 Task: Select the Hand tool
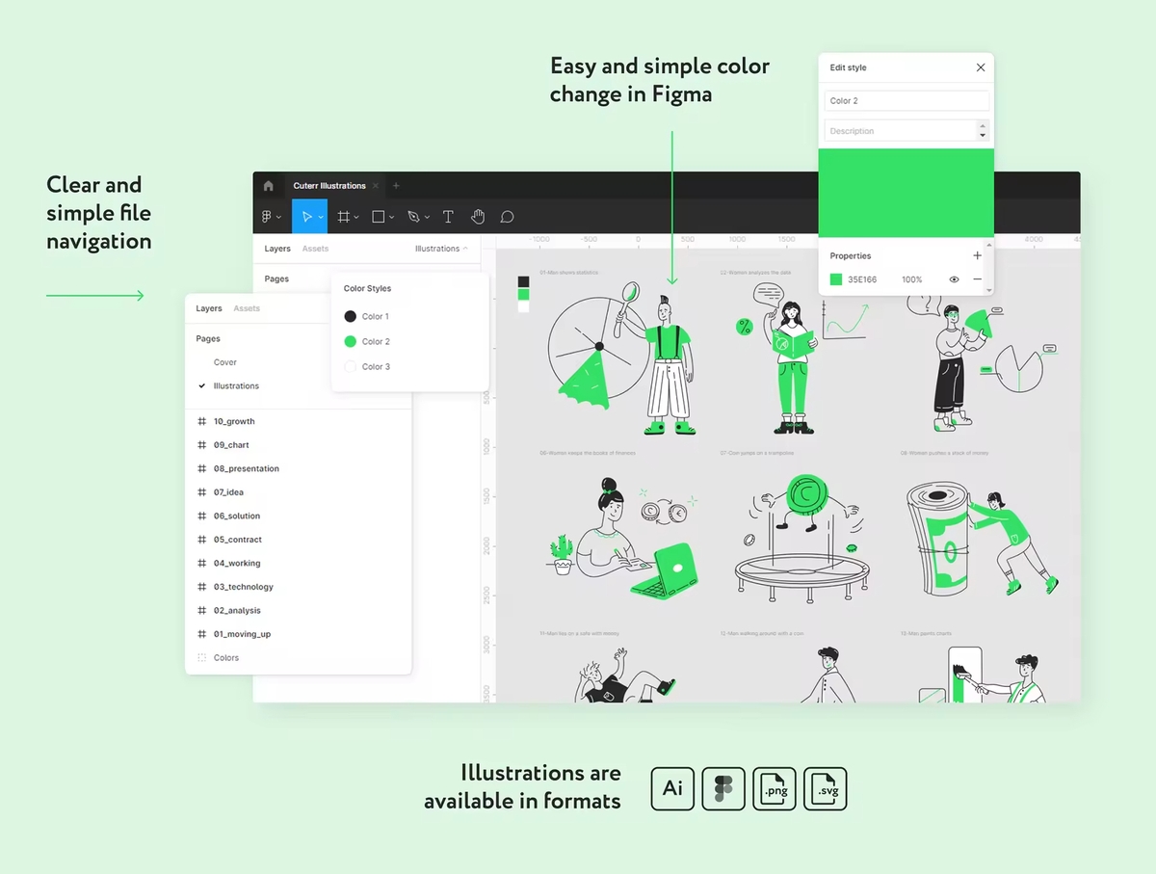[x=478, y=217]
